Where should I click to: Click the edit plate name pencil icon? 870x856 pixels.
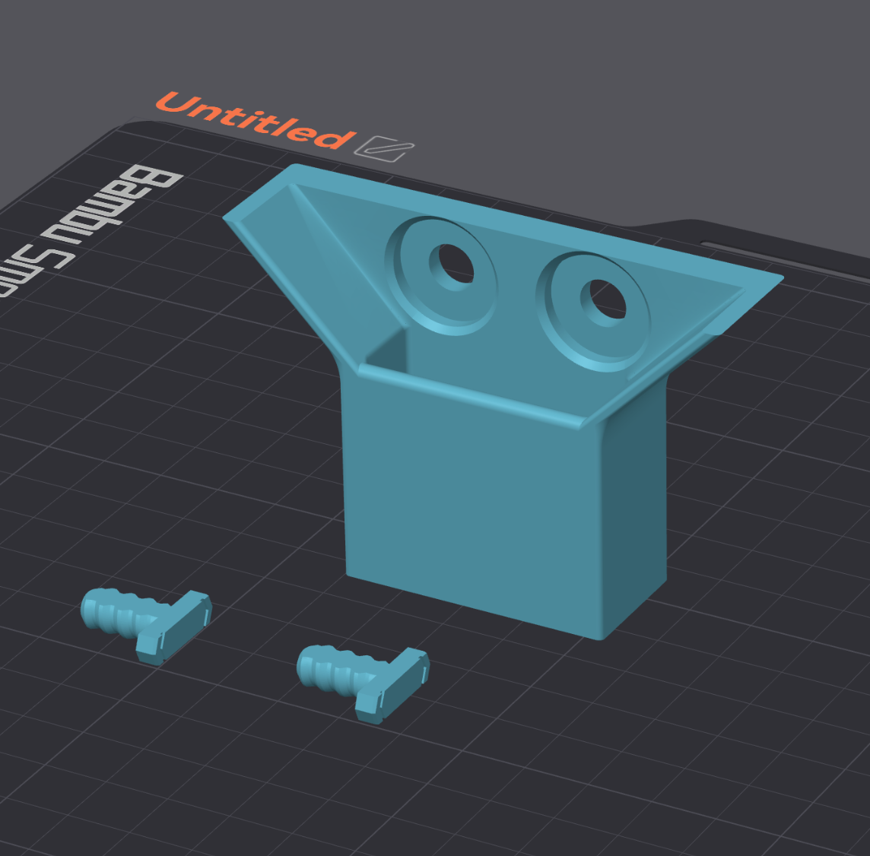[x=384, y=148]
